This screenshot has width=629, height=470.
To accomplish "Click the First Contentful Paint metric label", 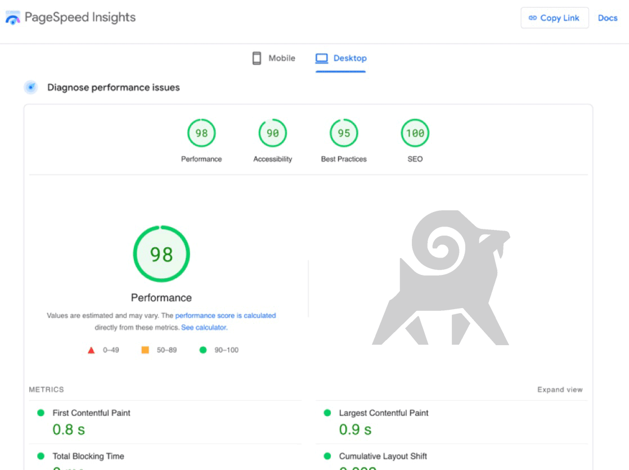I will tap(92, 413).
